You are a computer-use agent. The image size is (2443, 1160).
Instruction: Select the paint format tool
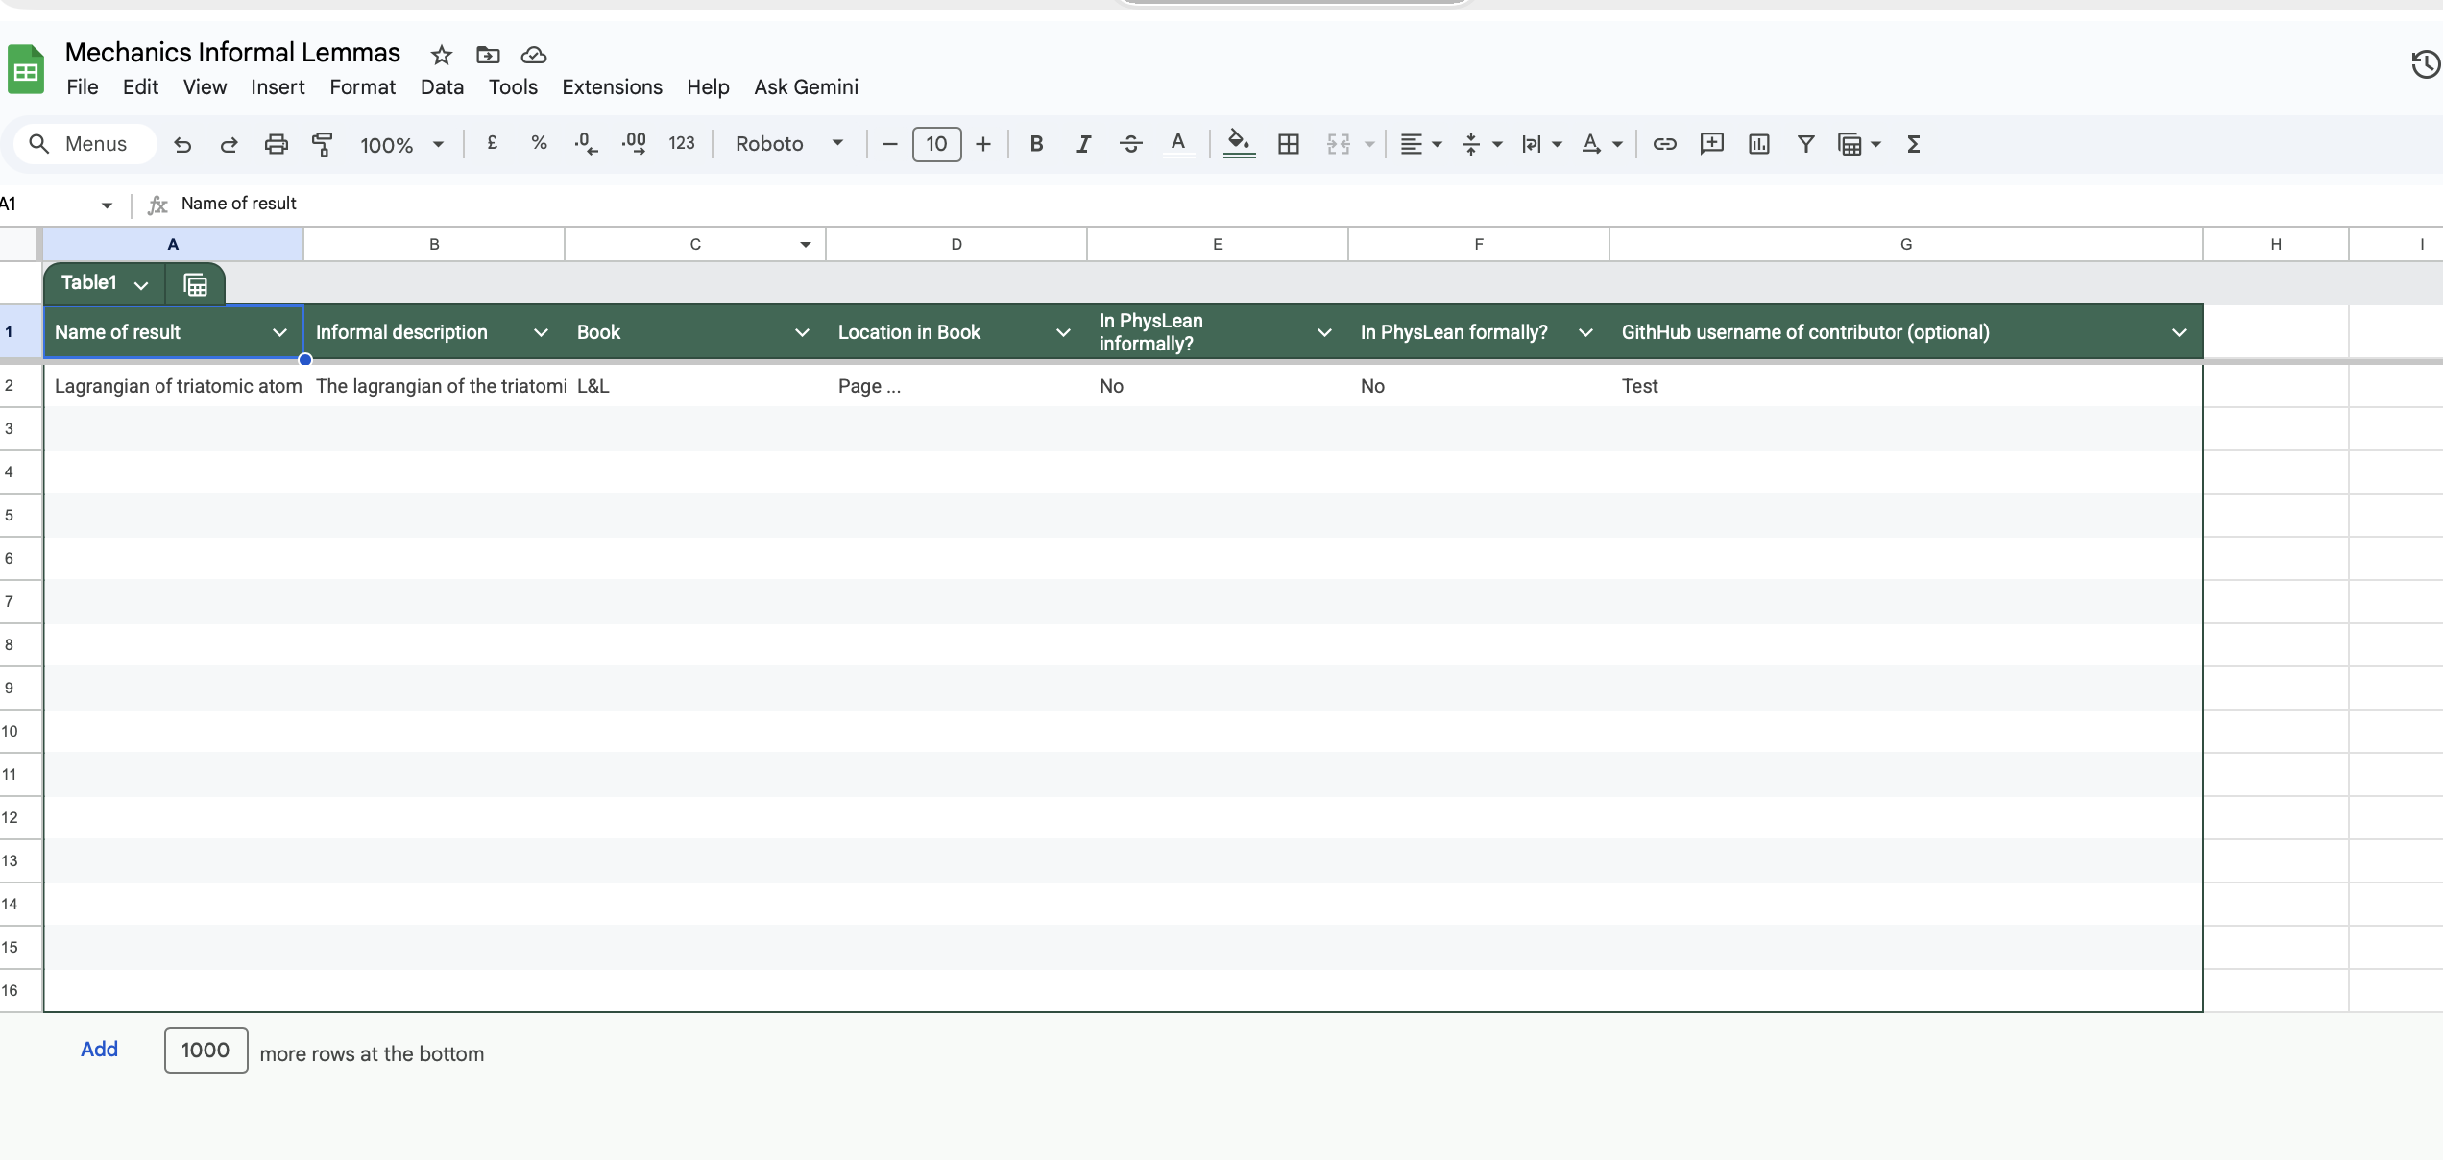click(x=323, y=144)
